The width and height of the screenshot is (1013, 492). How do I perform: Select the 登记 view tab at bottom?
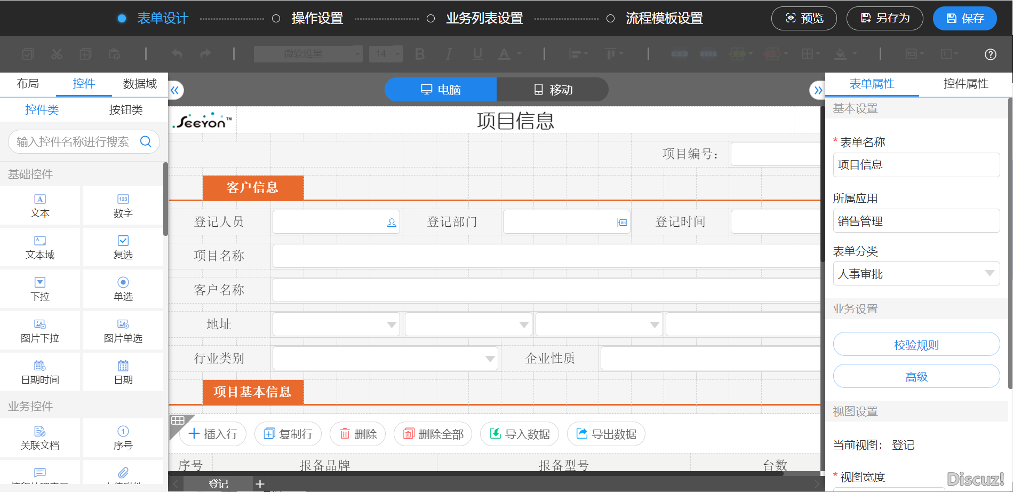218,484
